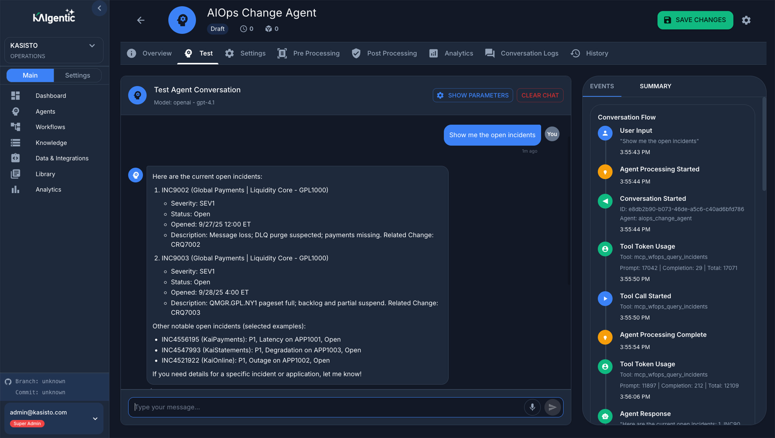
Task: Open the SUMMARY tab in the events panel
Action: [655, 86]
